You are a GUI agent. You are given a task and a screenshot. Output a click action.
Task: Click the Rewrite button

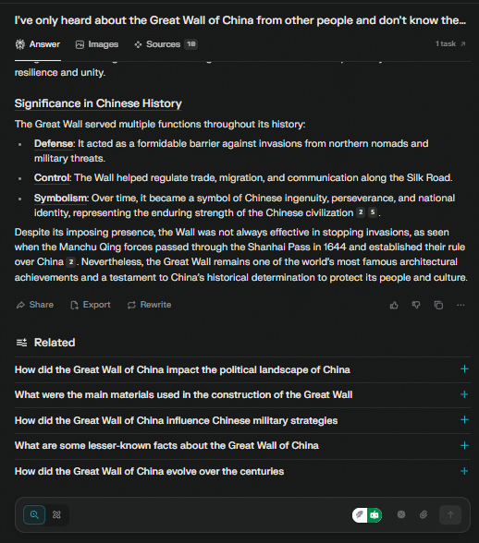(x=149, y=305)
